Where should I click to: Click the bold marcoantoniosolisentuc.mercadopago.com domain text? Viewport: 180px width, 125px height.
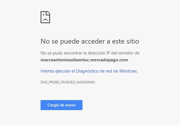click(84, 60)
